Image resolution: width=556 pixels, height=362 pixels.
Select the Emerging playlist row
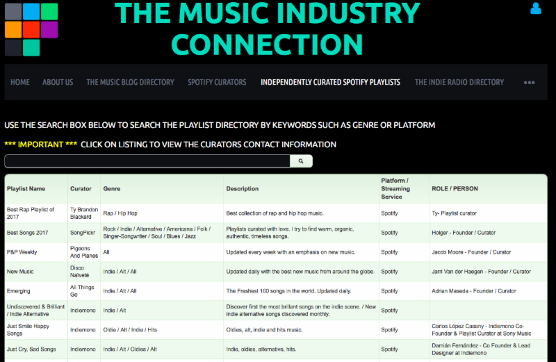(x=19, y=290)
